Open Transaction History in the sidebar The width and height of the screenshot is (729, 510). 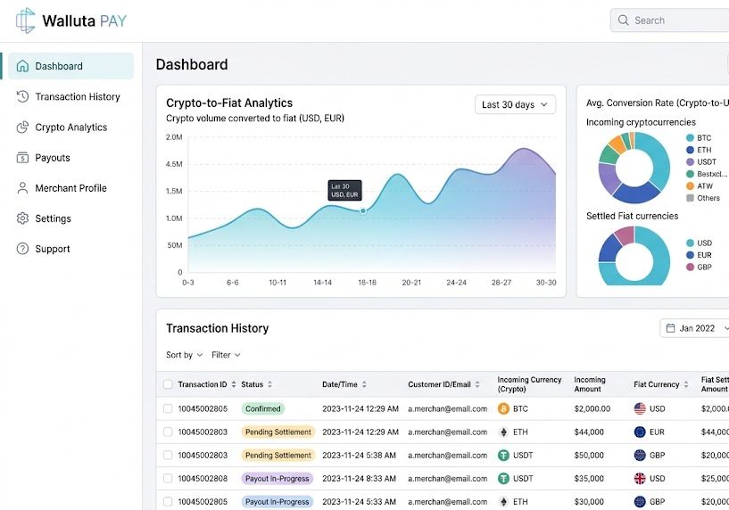point(71,96)
